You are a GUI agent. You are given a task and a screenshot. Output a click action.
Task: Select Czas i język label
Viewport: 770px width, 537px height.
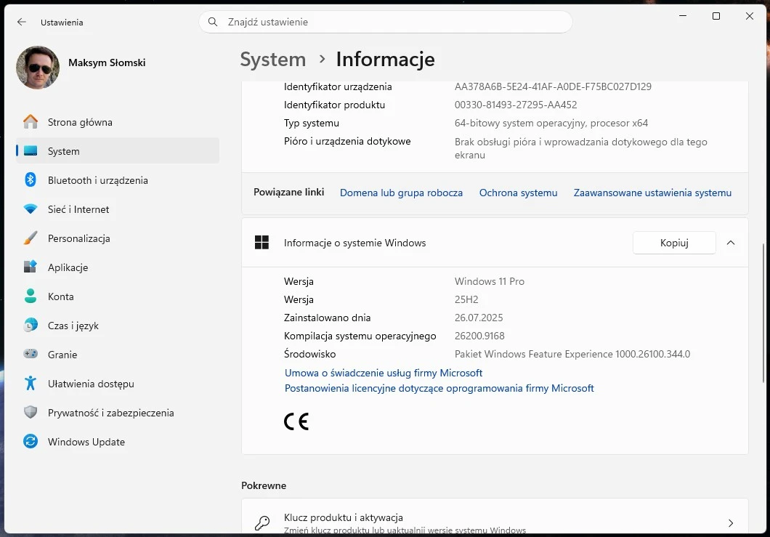pyautogui.click(x=73, y=326)
